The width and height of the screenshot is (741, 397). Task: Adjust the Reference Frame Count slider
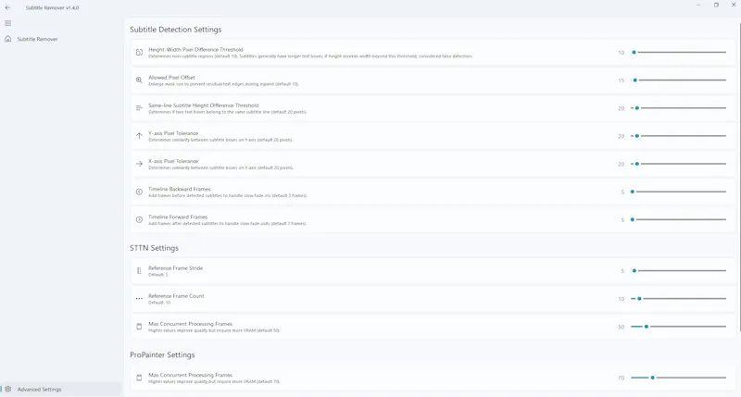[678, 299]
